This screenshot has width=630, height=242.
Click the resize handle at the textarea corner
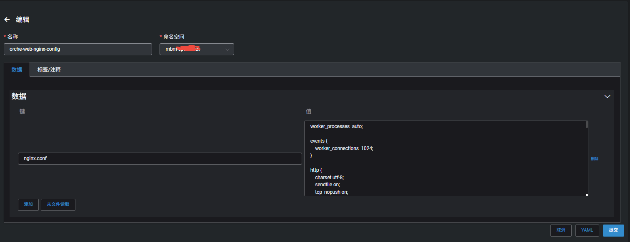pos(586,194)
